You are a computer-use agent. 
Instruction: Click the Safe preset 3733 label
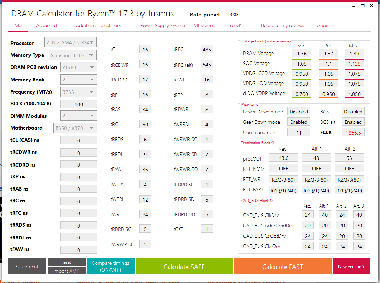[234, 15]
